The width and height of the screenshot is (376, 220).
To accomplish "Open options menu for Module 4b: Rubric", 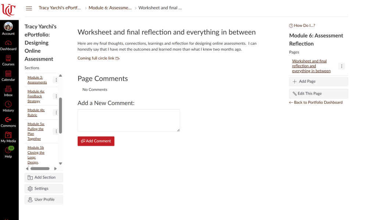I will (x=56, y=112).
